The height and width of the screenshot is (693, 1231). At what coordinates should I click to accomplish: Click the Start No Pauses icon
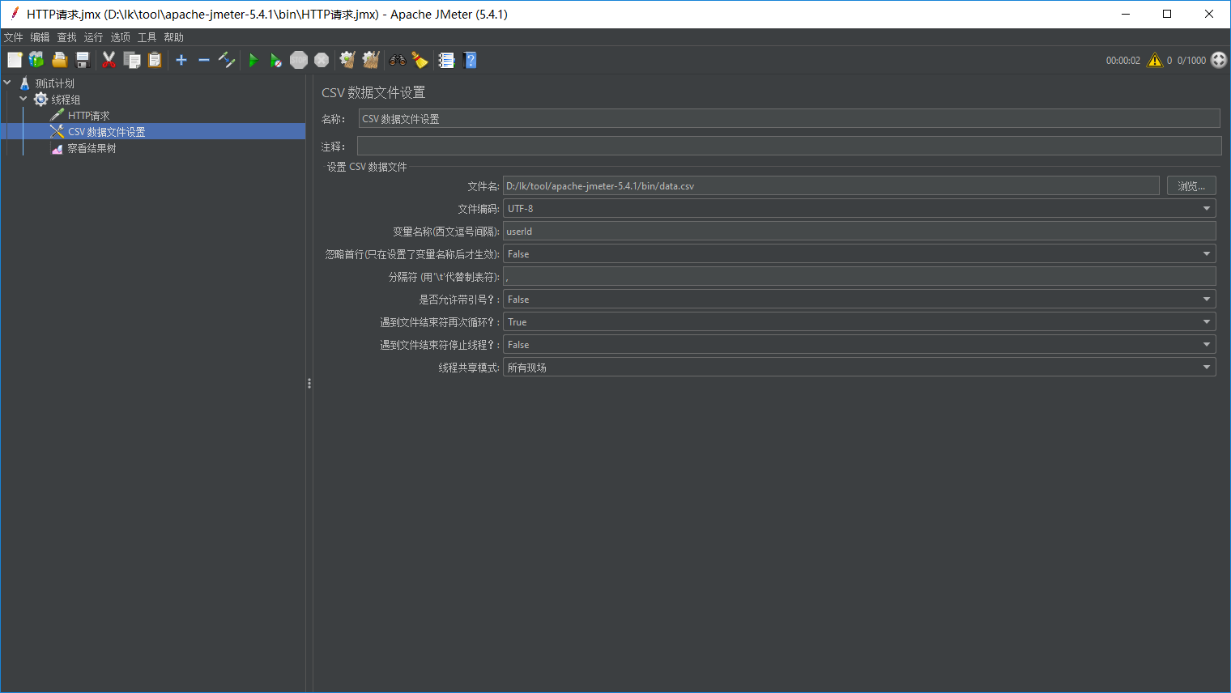pyautogui.click(x=275, y=59)
